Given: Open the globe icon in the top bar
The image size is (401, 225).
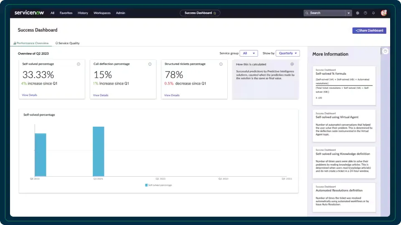Looking at the screenshot, I should [x=358, y=13].
